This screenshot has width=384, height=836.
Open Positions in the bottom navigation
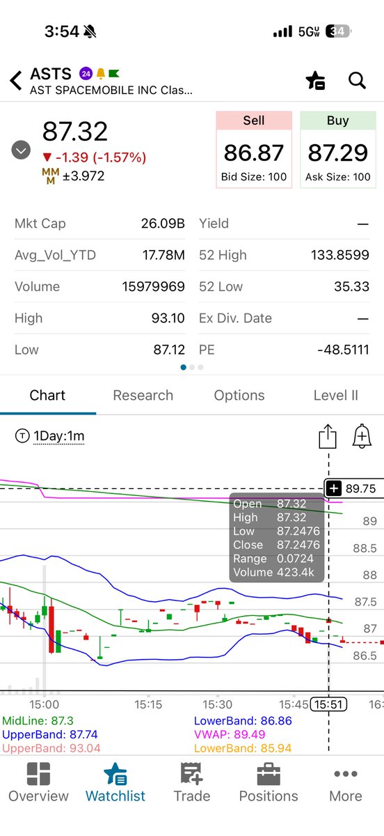(269, 783)
